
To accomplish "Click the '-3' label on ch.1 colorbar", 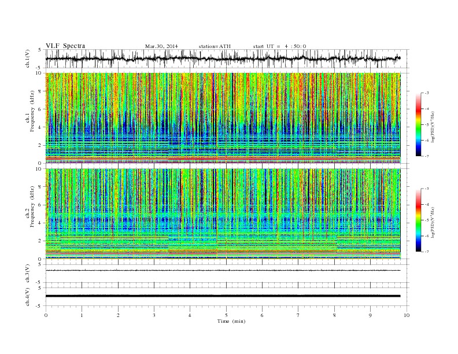I will tap(427, 93).
